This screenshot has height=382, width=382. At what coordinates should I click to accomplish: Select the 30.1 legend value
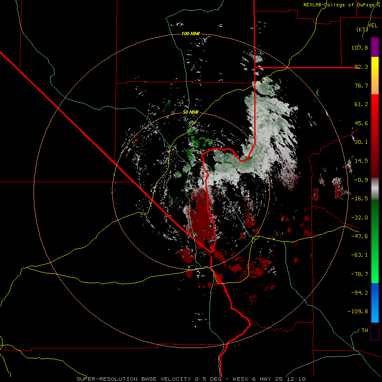pos(361,142)
